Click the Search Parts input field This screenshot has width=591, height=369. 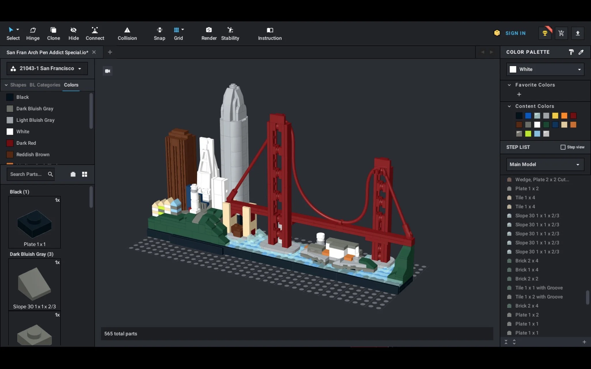pyautogui.click(x=26, y=174)
